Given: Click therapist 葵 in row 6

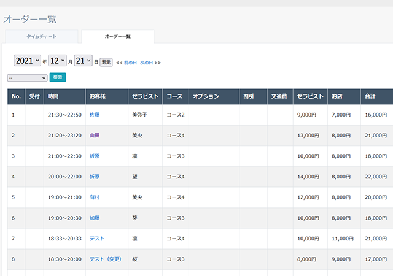Looking at the screenshot, I should pyautogui.click(x=134, y=218).
